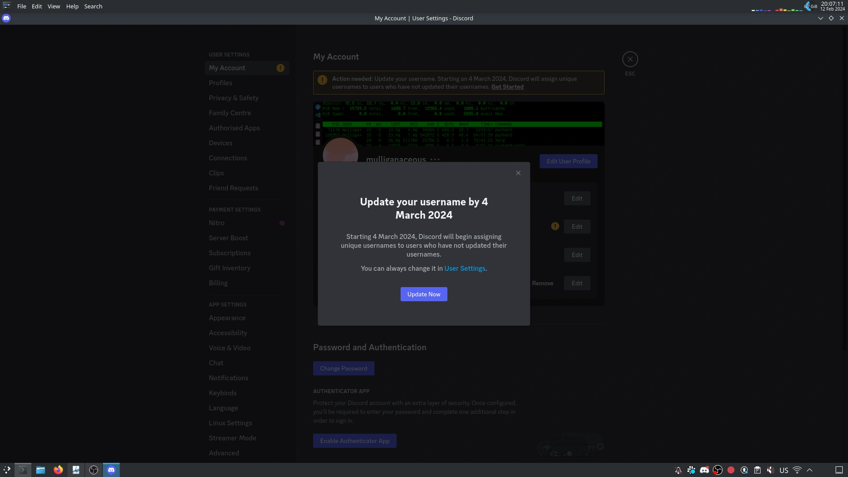Open the file manager in taskbar

click(x=41, y=470)
